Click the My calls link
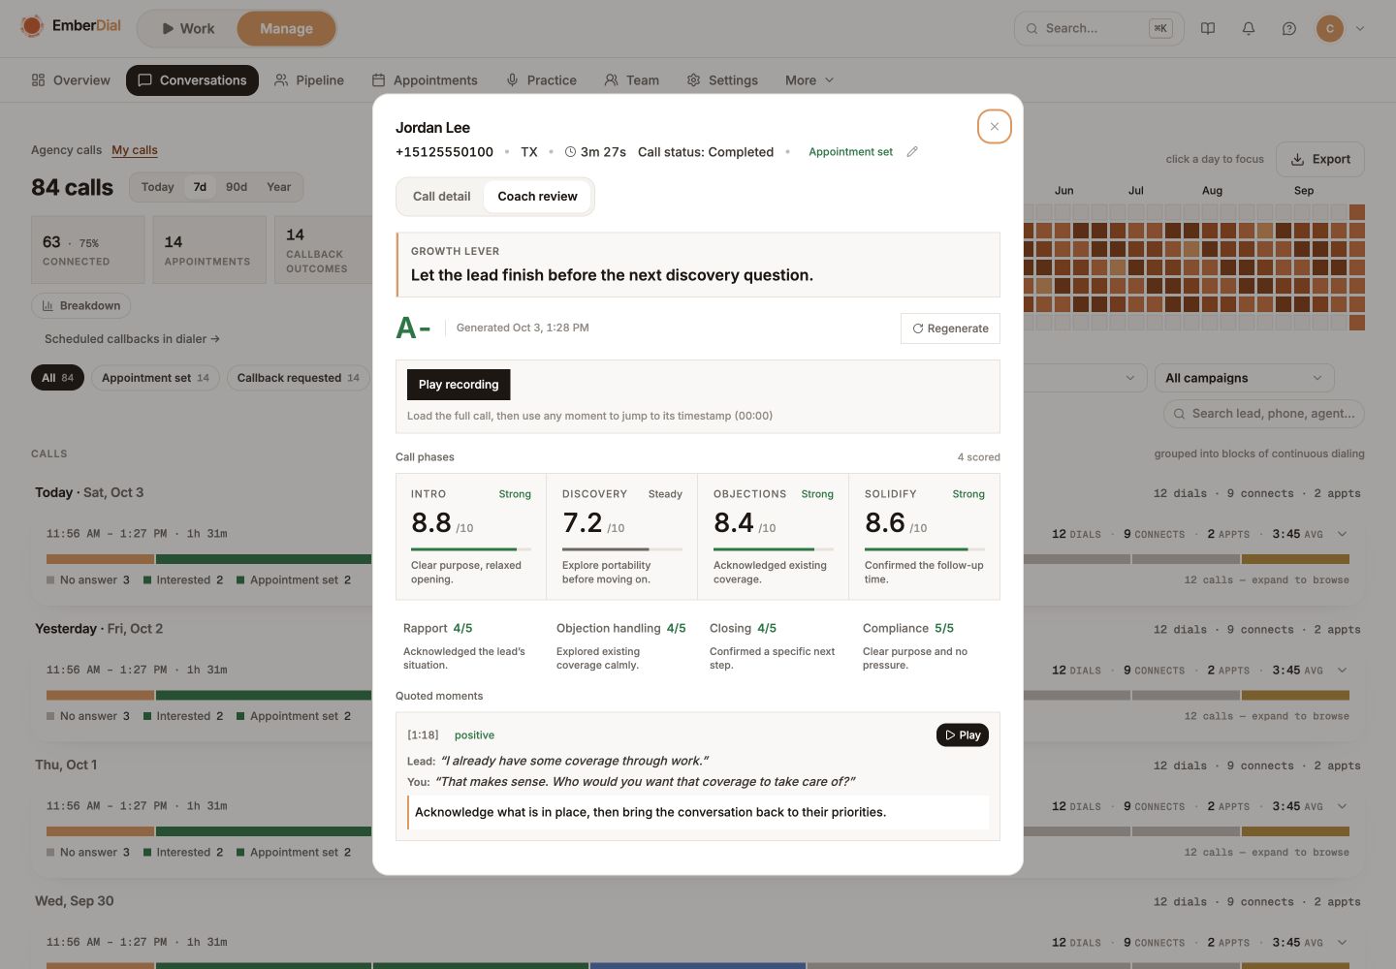Image resolution: width=1396 pixels, height=969 pixels. click(x=135, y=150)
